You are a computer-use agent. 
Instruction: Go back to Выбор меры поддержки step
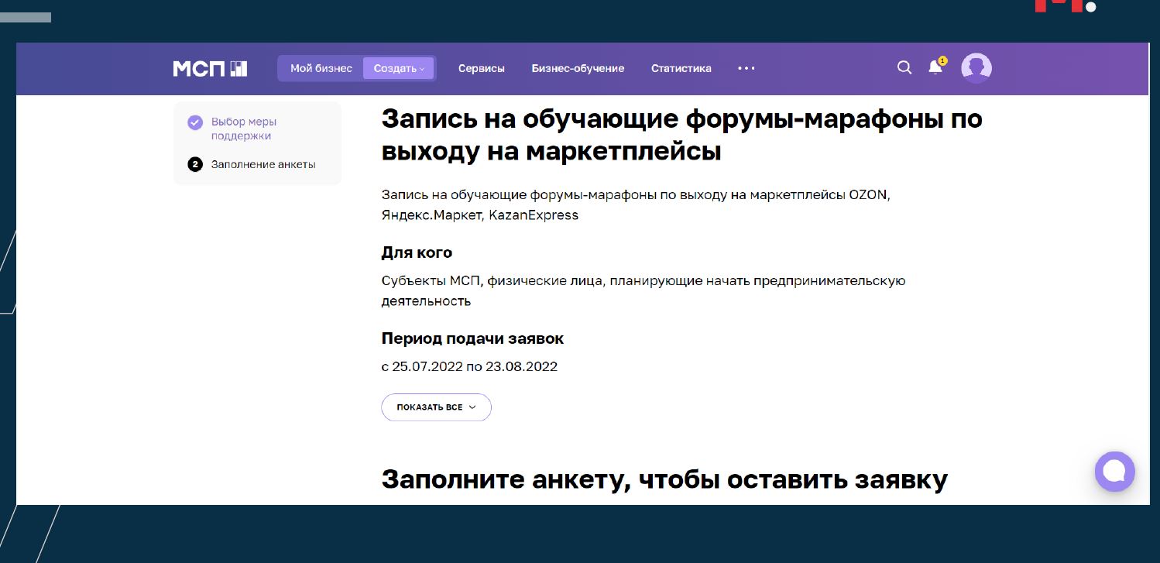tap(243, 129)
